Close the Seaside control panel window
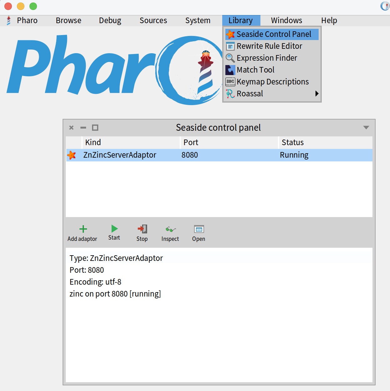Viewport: 390px width, 391px height. [x=71, y=128]
